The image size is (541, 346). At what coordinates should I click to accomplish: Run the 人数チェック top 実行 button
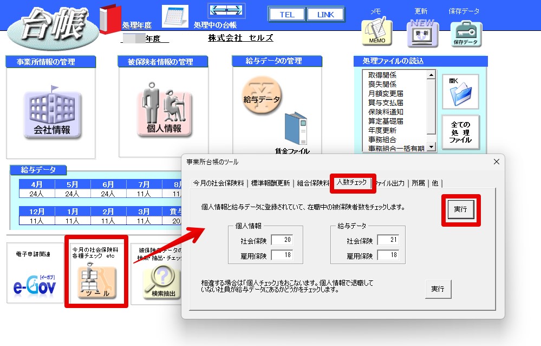tap(460, 209)
